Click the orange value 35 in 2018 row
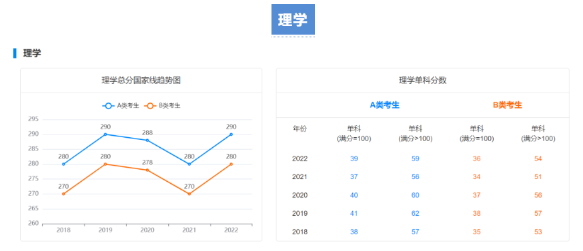This screenshot has height=251, width=583. (477, 232)
